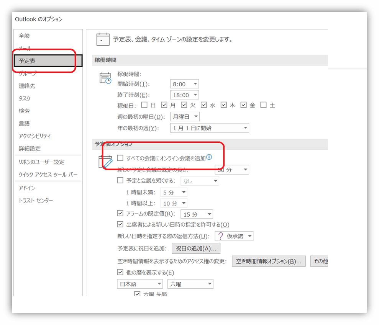Screen dimensions: 379x325
Task: Select トラスト センター in the sidebar
Action: [x=48, y=201]
